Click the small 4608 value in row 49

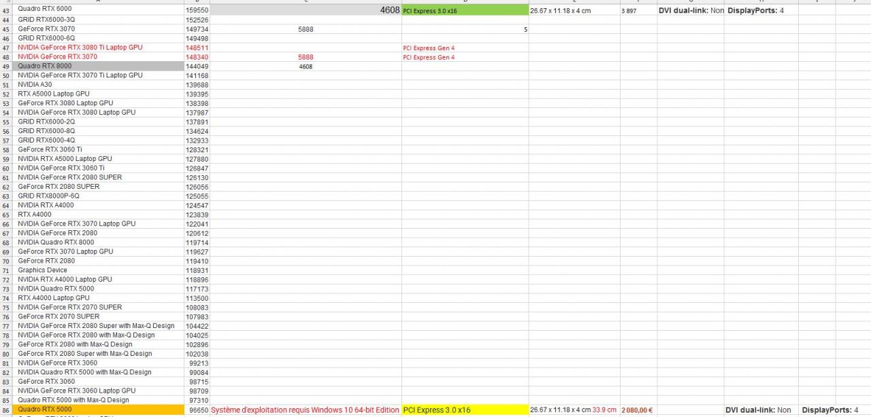[x=306, y=67]
